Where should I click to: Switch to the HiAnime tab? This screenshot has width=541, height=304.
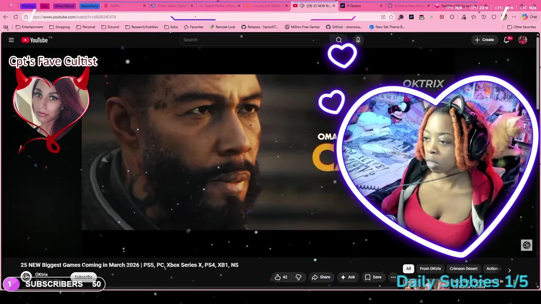click(409, 6)
